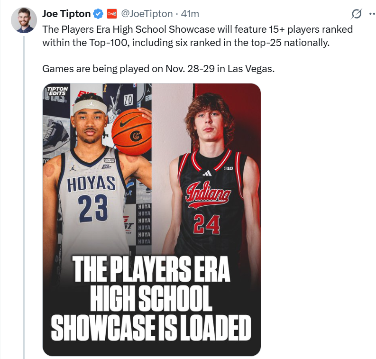The image size is (376, 359).
Task: Click the red On3 affiliation badge
Action: click(x=111, y=14)
